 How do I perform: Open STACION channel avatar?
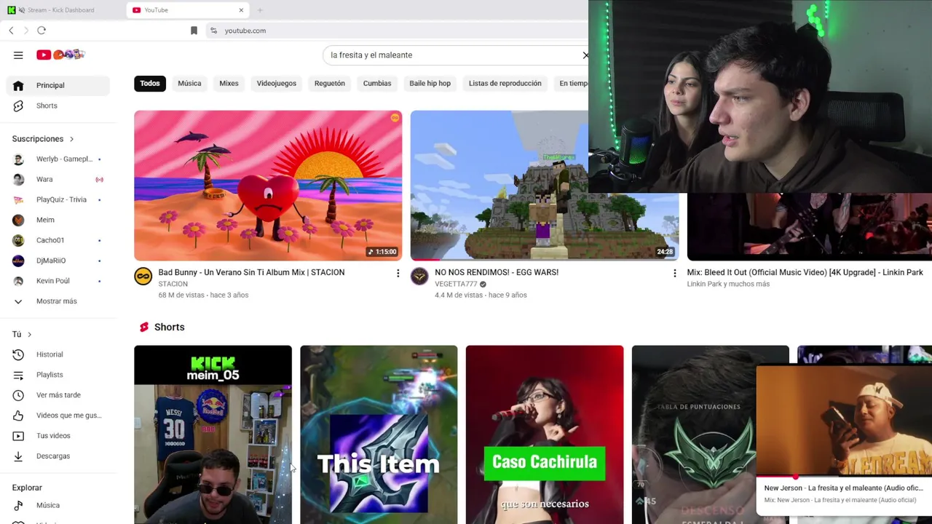143,277
